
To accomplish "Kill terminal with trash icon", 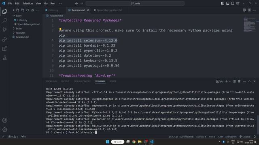I will tap(239, 81).
